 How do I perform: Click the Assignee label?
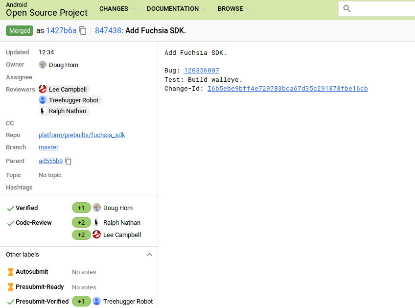coord(19,77)
